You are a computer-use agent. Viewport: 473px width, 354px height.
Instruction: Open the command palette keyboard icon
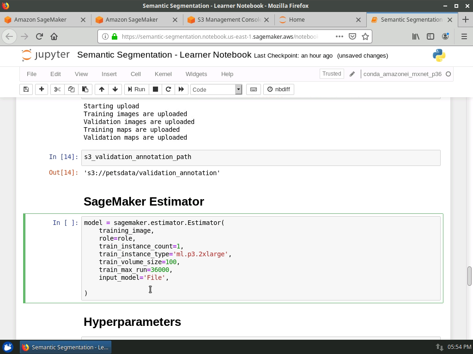tap(254, 89)
